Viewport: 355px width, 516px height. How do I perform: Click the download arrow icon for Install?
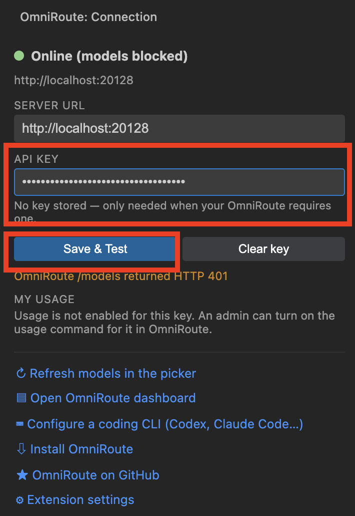pos(21,449)
